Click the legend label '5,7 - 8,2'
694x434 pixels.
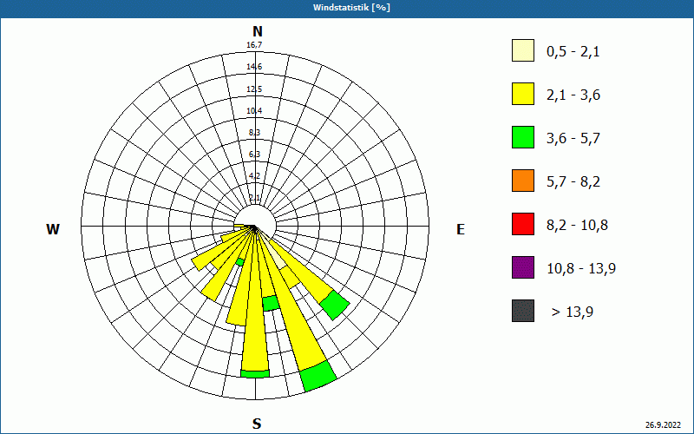click(x=573, y=182)
